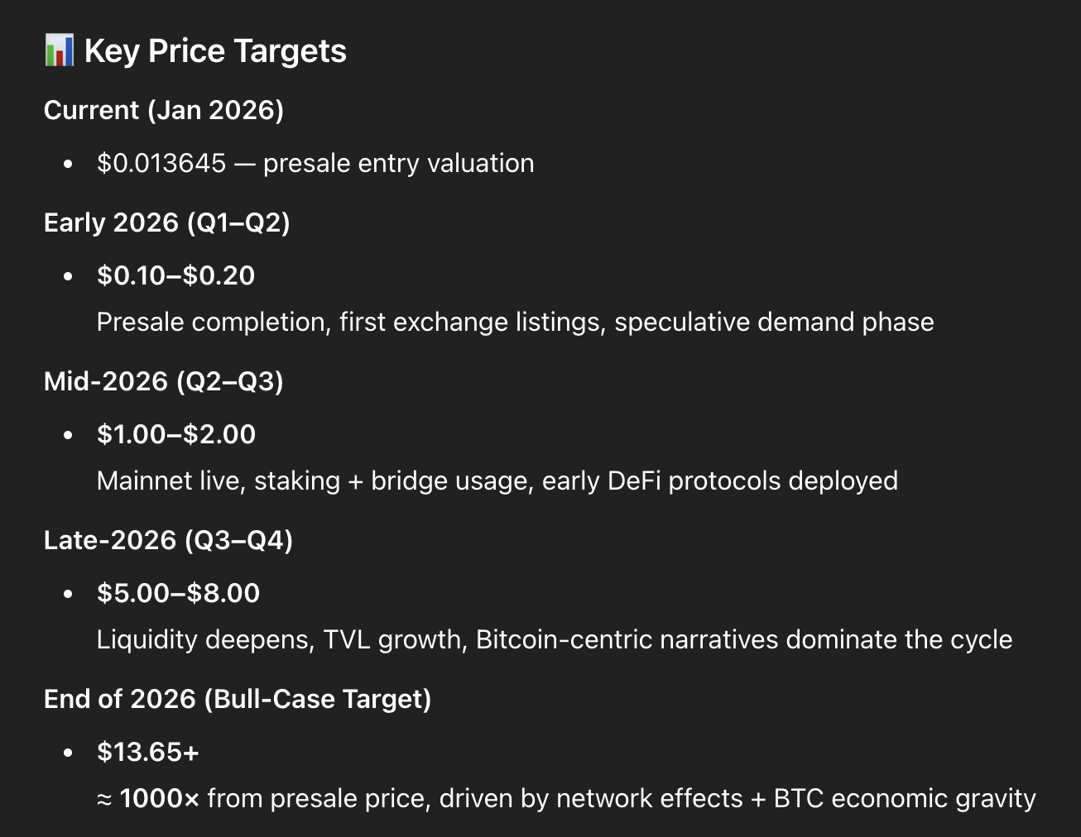Click the Early 2026 (Q1–Q2) heading
Viewport: 1081px width, 837px height.
(166, 222)
